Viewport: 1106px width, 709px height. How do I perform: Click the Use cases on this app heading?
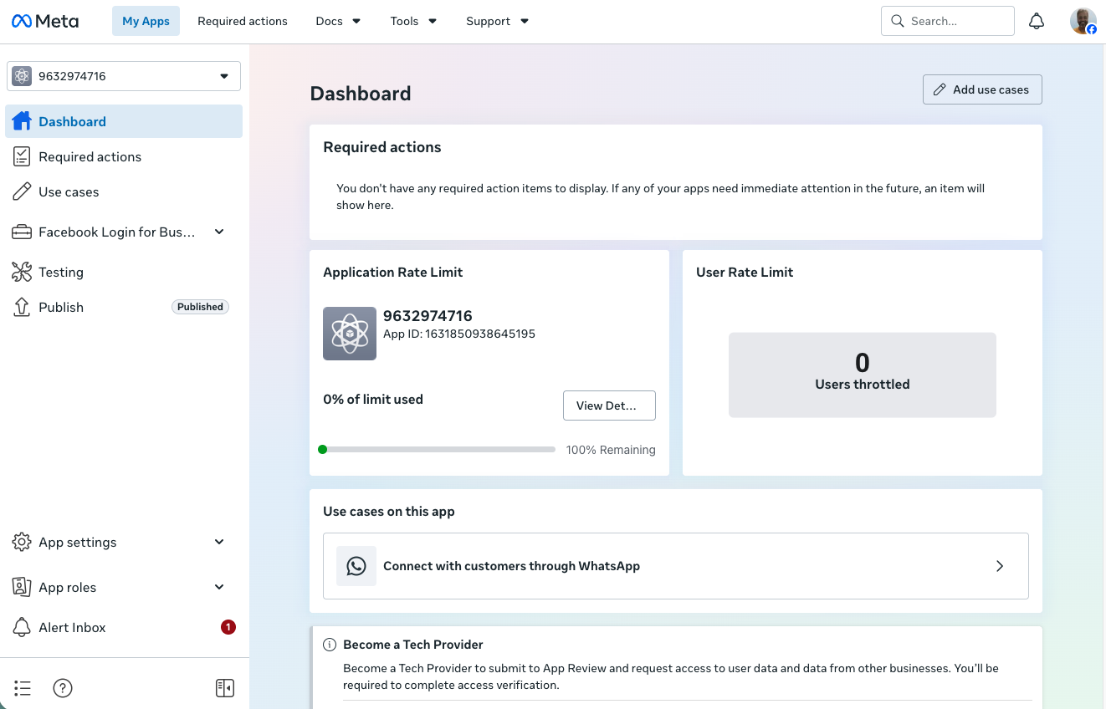pos(389,511)
